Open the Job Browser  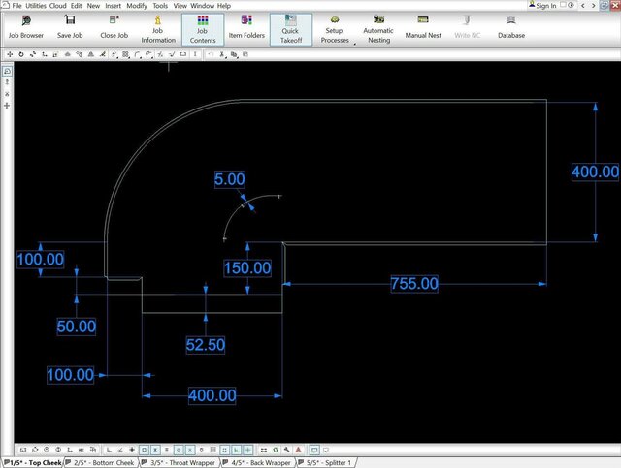(x=26, y=26)
